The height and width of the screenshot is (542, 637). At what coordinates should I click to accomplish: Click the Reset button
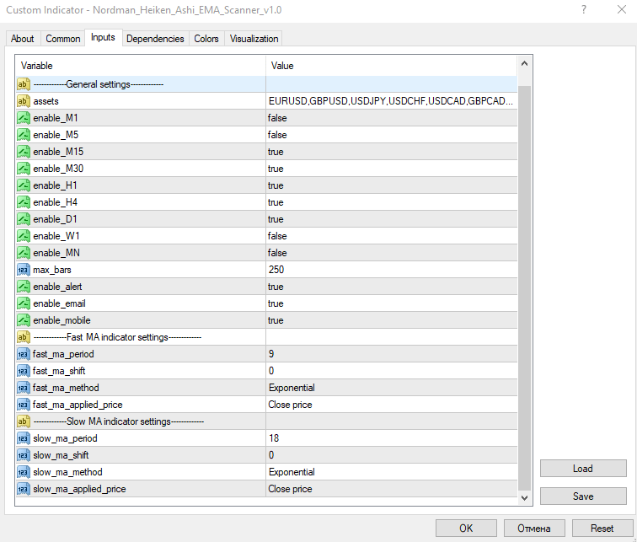point(602,529)
